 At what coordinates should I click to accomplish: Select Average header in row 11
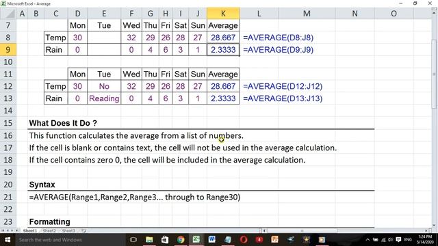coord(223,74)
